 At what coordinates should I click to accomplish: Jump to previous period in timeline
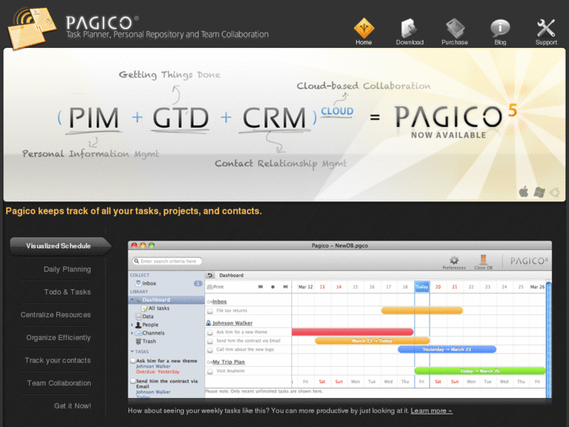coord(260,287)
